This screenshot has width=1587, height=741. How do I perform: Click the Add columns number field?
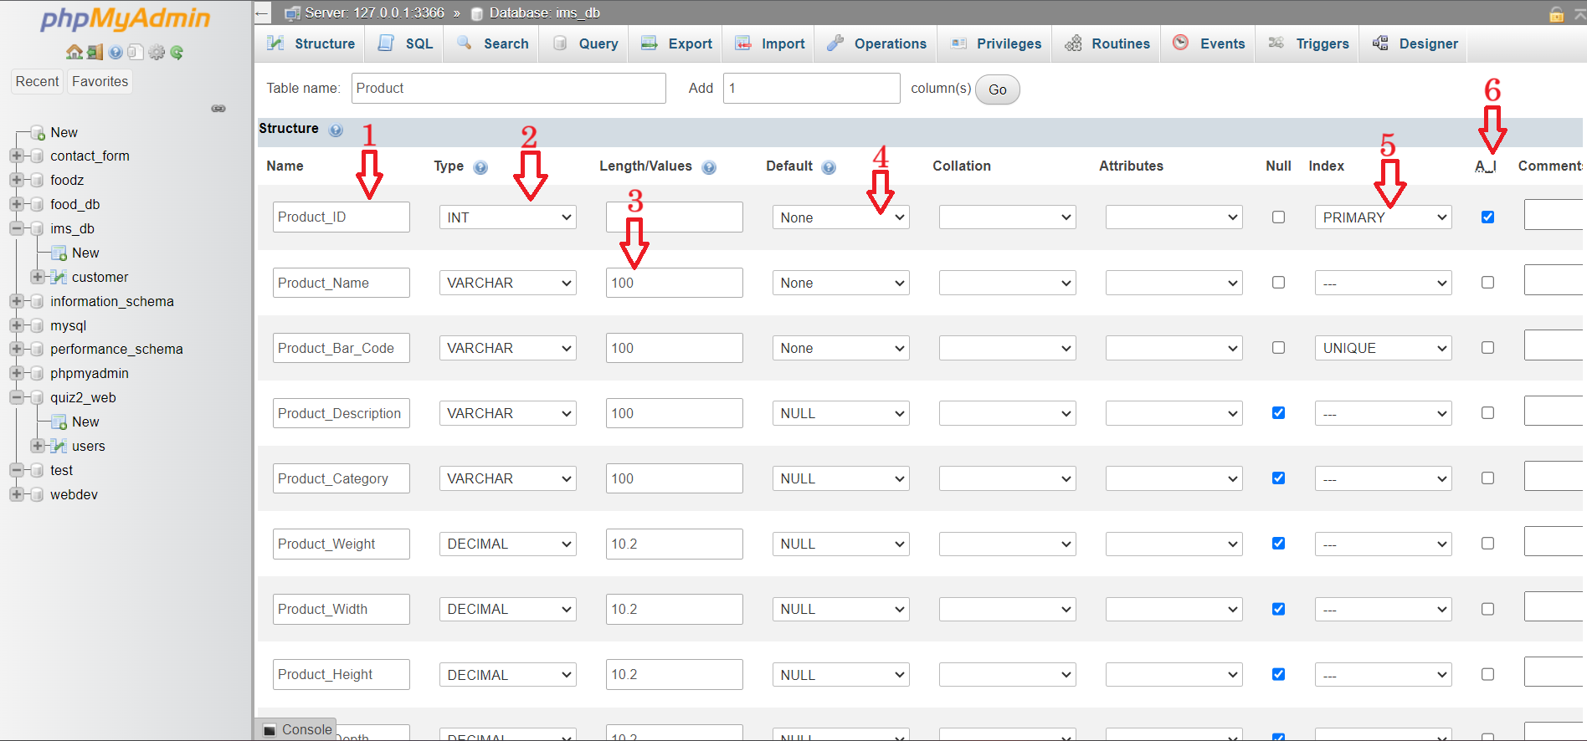812,88
